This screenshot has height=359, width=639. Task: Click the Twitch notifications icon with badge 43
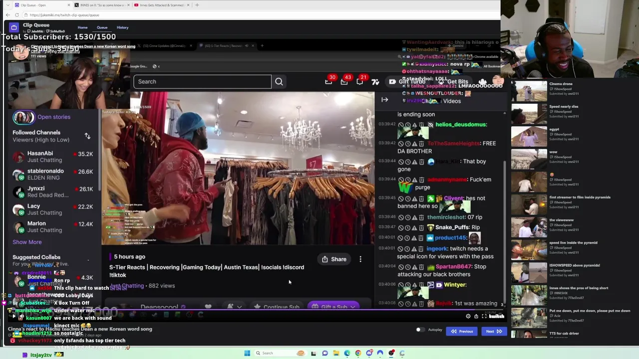344,82
